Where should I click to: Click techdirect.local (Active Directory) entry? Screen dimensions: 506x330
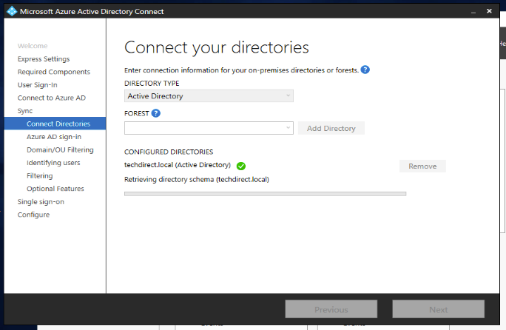pos(178,165)
